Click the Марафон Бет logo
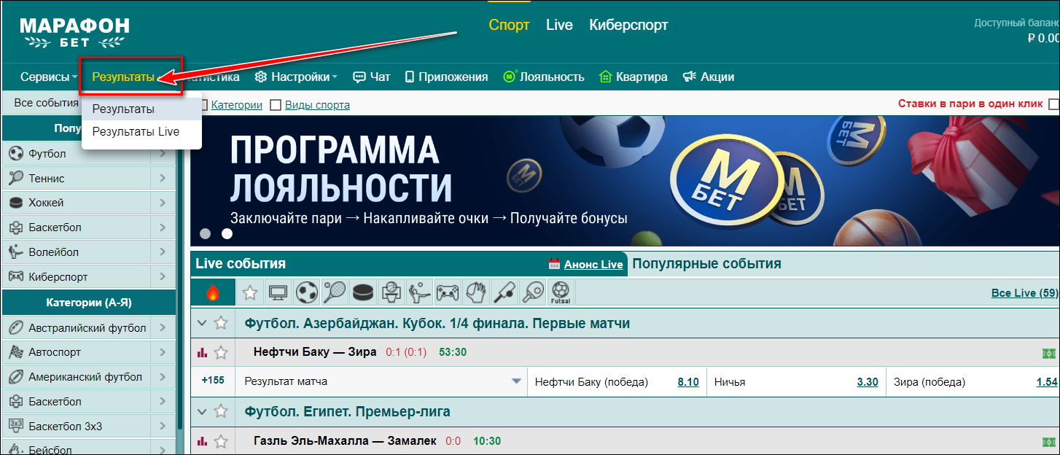 coord(74,34)
